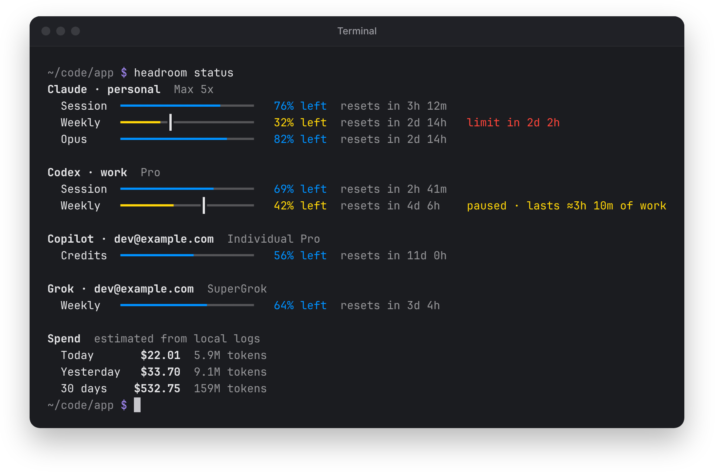Click the minimize window button

click(x=61, y=31)
